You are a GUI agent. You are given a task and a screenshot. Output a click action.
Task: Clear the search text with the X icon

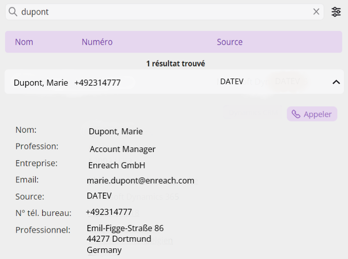coord(316,12)
